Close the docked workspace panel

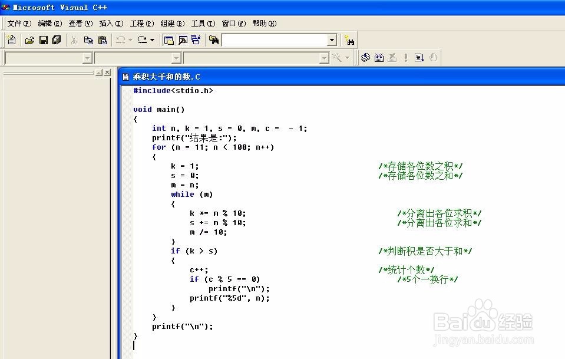coord(107,73)
